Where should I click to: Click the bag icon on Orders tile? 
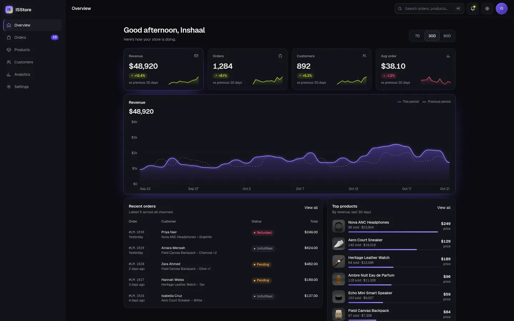(x=280, y=56)
